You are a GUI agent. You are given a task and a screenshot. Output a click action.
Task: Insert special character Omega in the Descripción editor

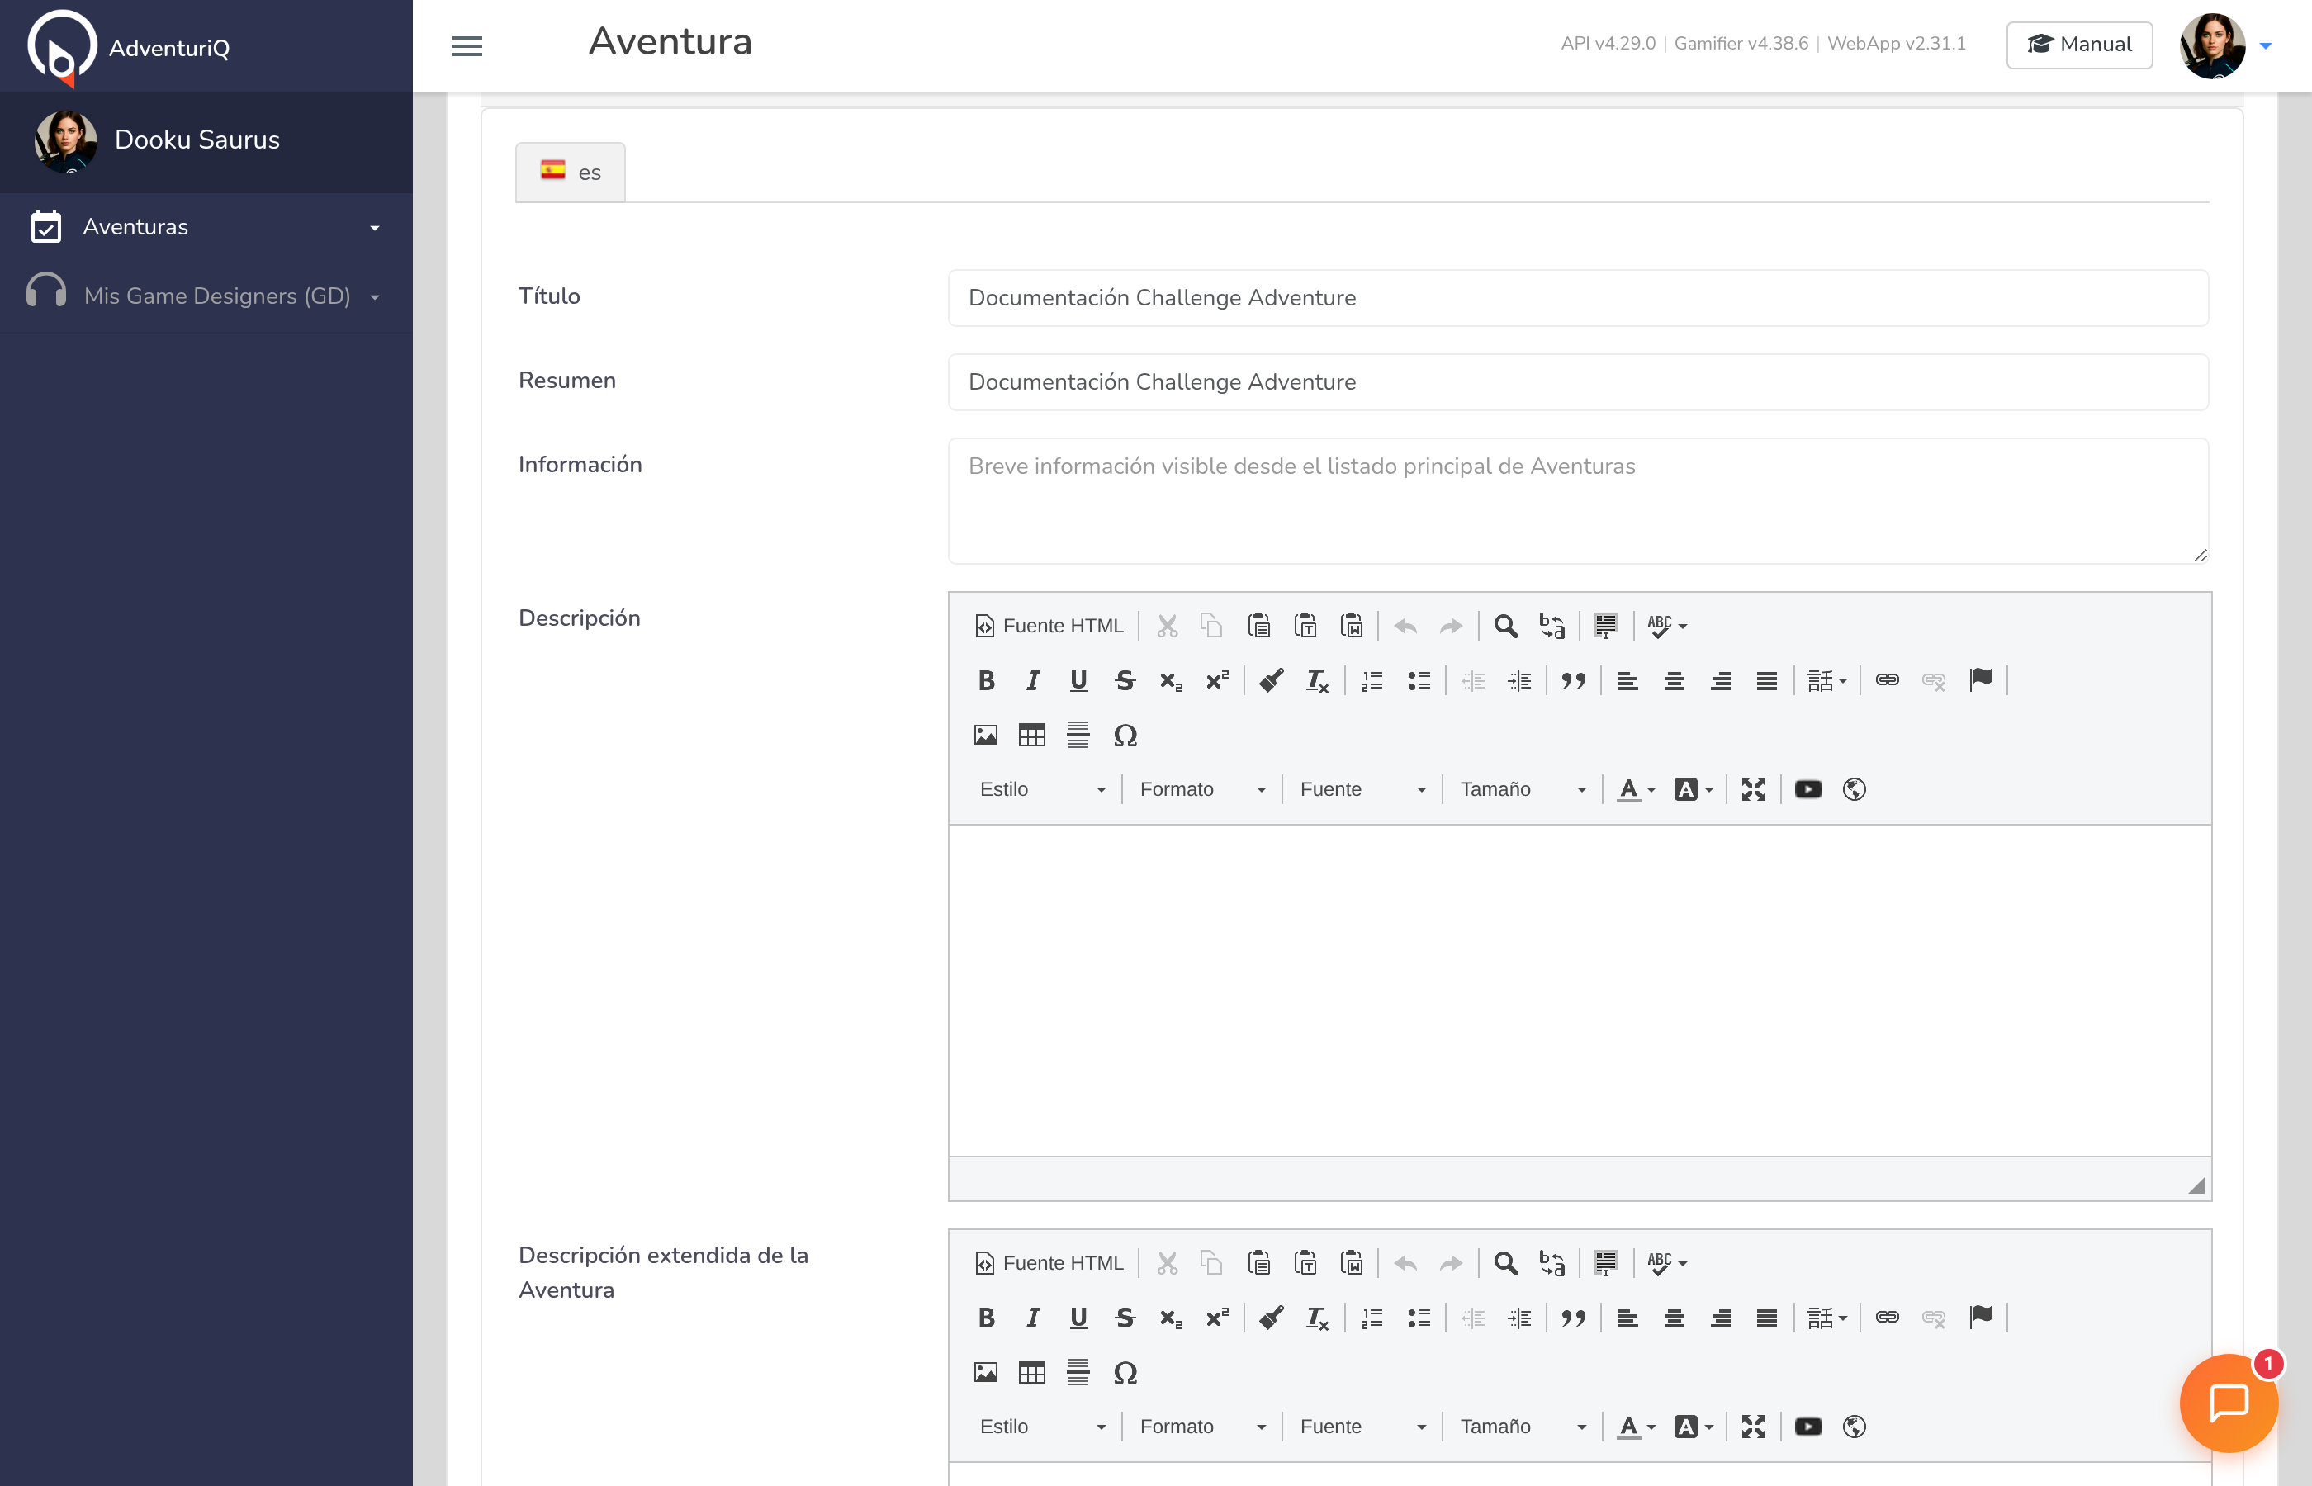click(x=1125, y=736)
